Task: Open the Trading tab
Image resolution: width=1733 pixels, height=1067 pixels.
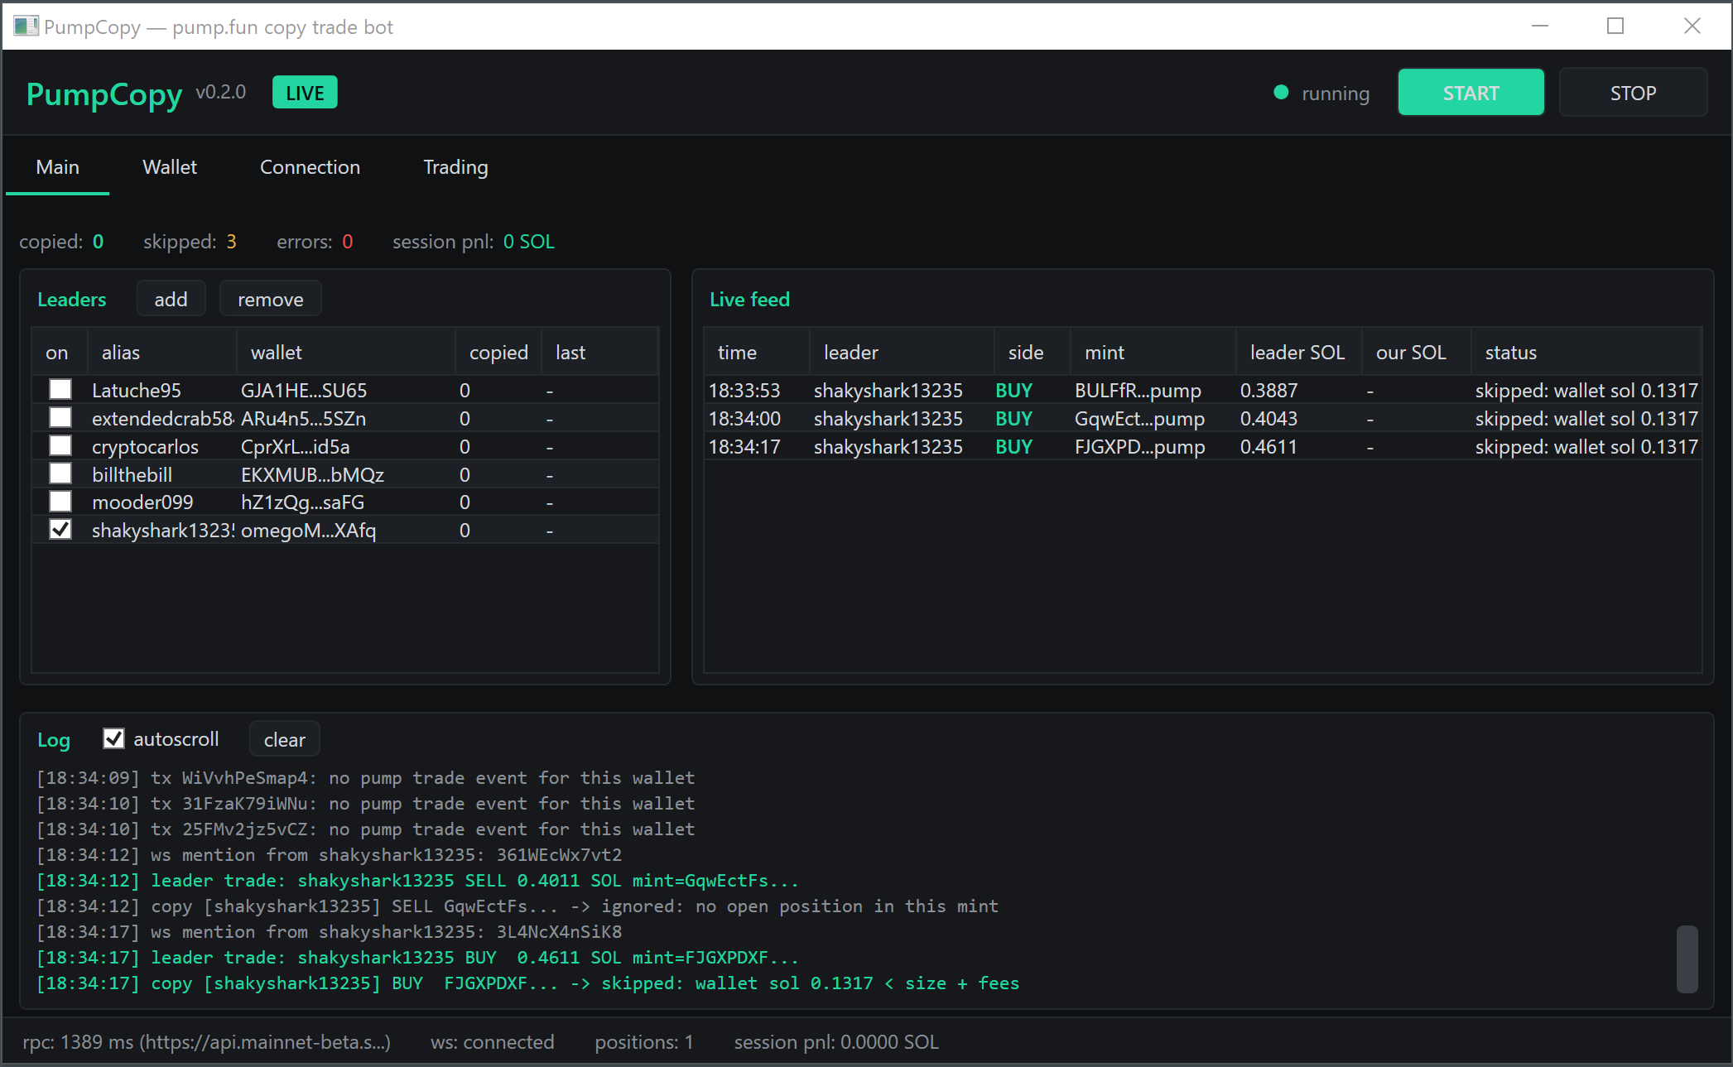Action: (x=455, y=167)
